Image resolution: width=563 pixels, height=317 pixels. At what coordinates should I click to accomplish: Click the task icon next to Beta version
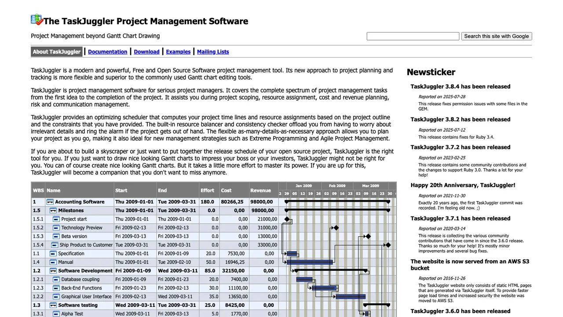(x=56, y=236)
